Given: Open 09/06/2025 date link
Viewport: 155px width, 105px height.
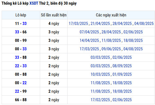Looking at the screenshot, I should tap(111, 49).
